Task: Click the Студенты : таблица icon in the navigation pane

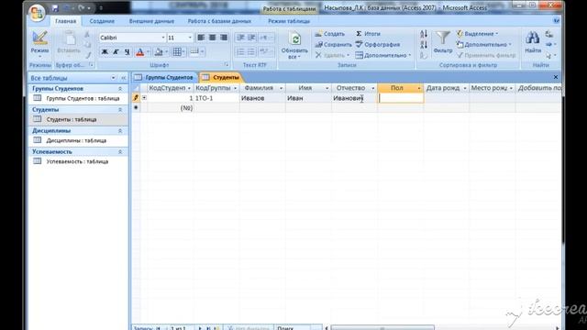Action: (x=37, y=119)
